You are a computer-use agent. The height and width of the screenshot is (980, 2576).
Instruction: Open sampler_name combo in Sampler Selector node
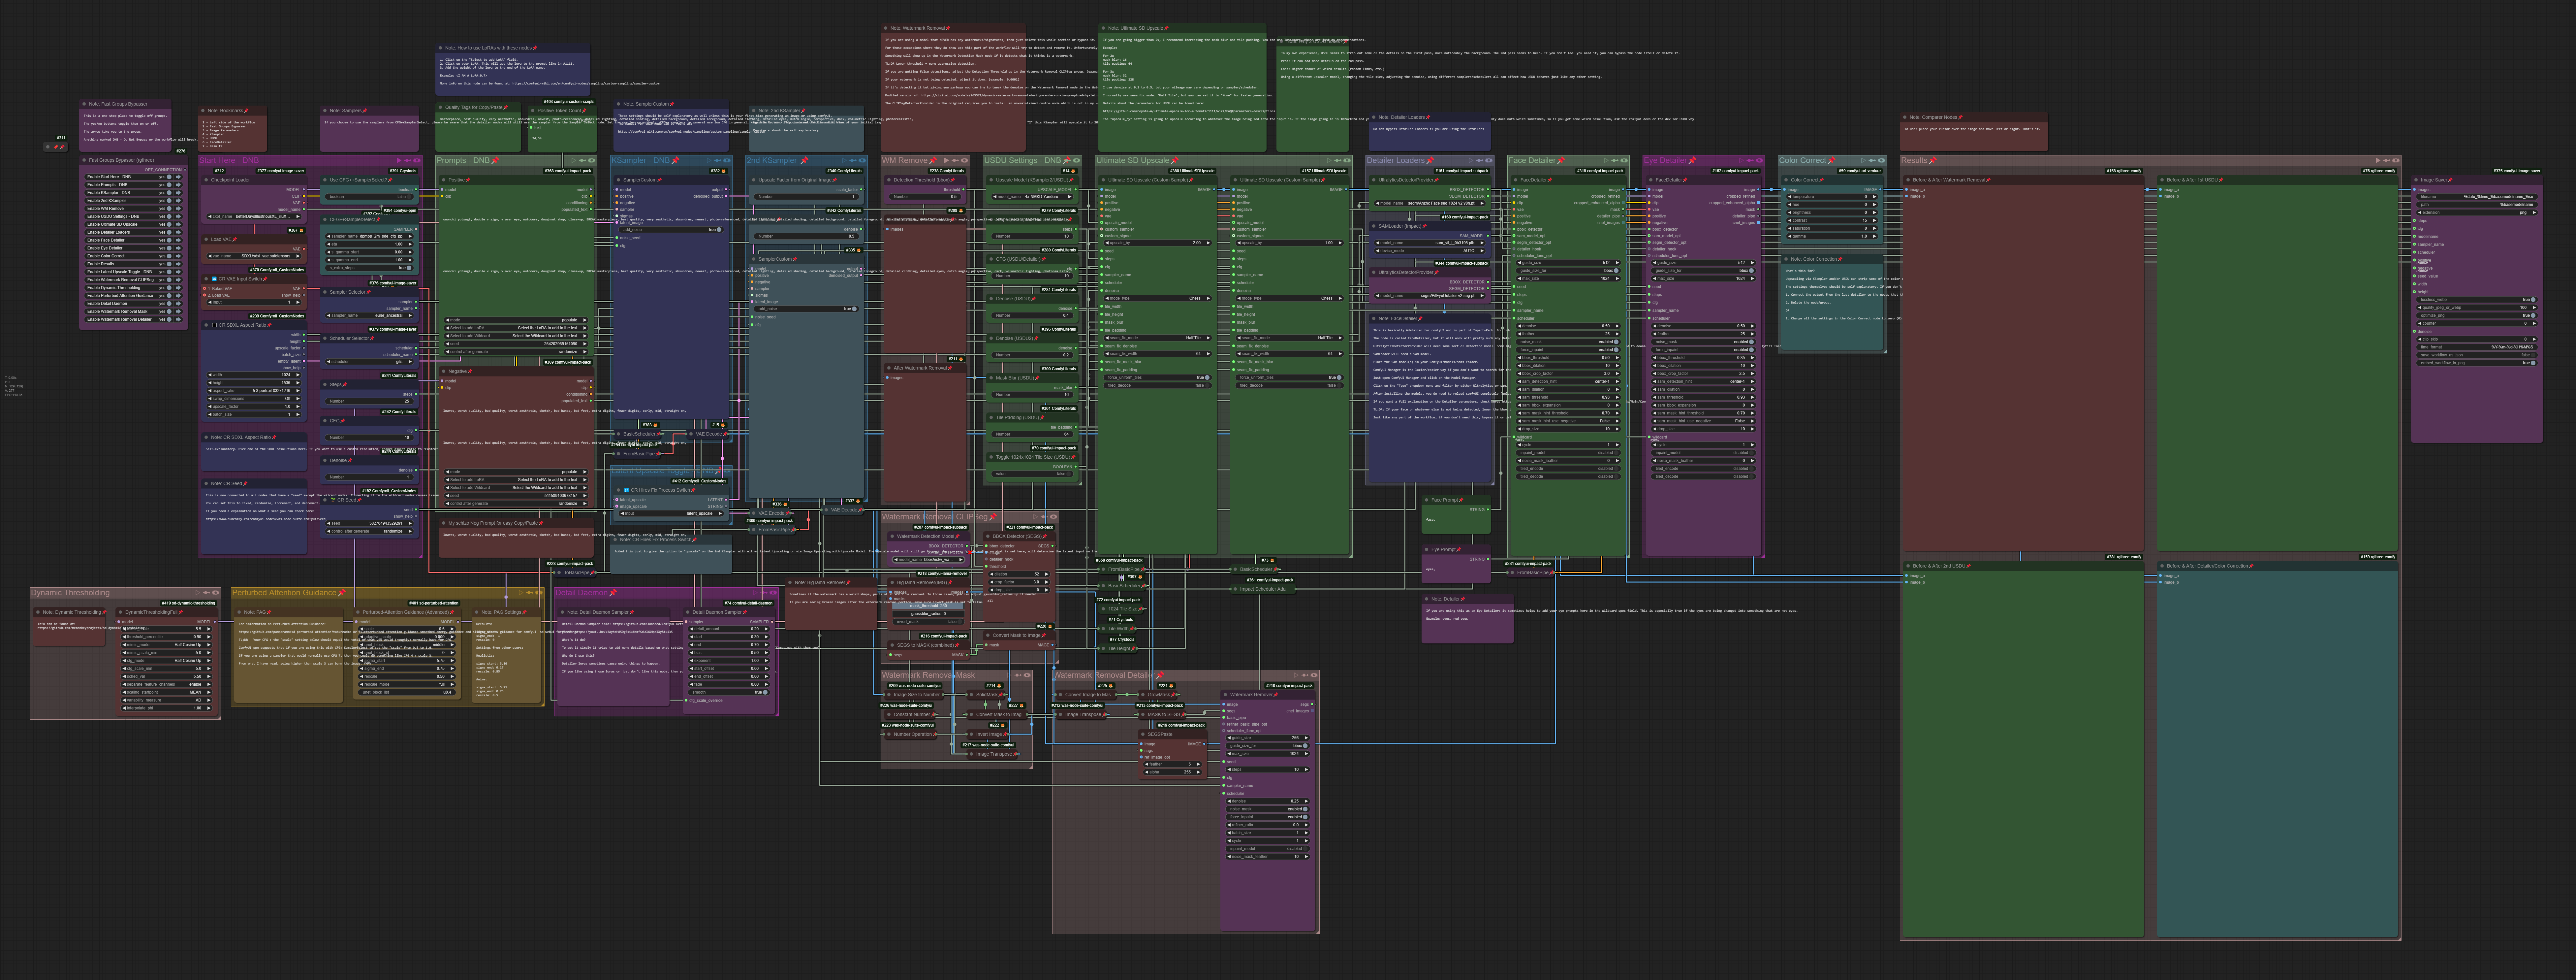[x=369, y=315]
